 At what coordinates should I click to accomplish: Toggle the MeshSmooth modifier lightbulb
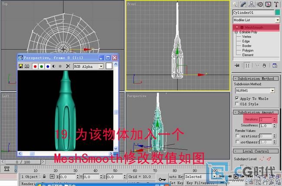[x=237, y=27]
